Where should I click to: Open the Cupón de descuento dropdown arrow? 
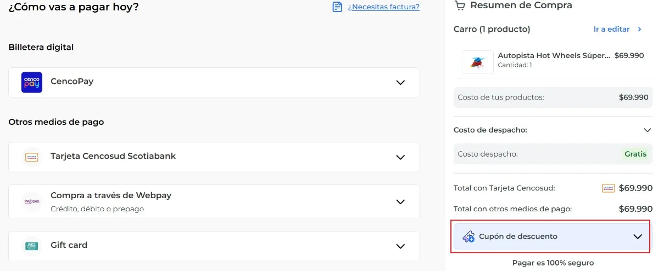click(x=638, y=237)
